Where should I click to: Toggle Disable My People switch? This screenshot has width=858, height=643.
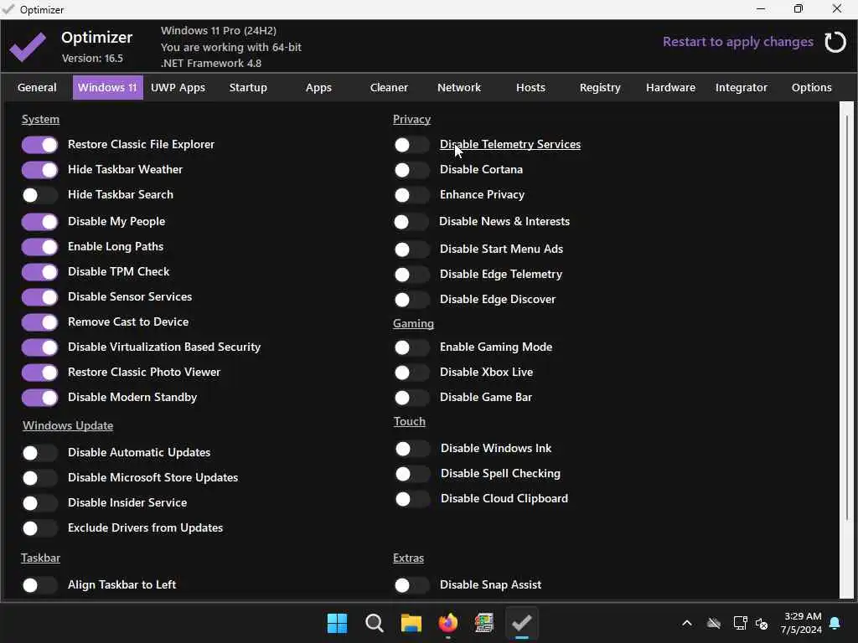click(x=39, y=222)
